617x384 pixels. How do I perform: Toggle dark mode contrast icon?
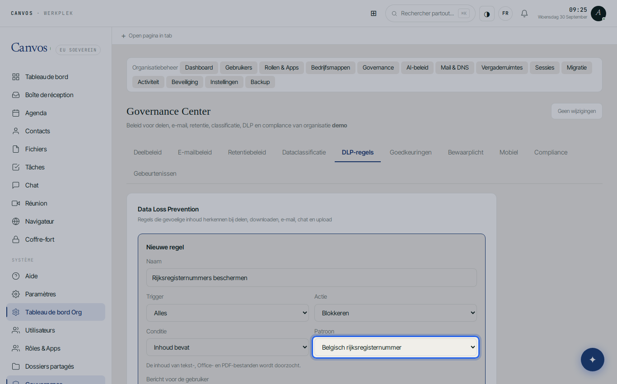pyautogui.click(x=487, y=14)
